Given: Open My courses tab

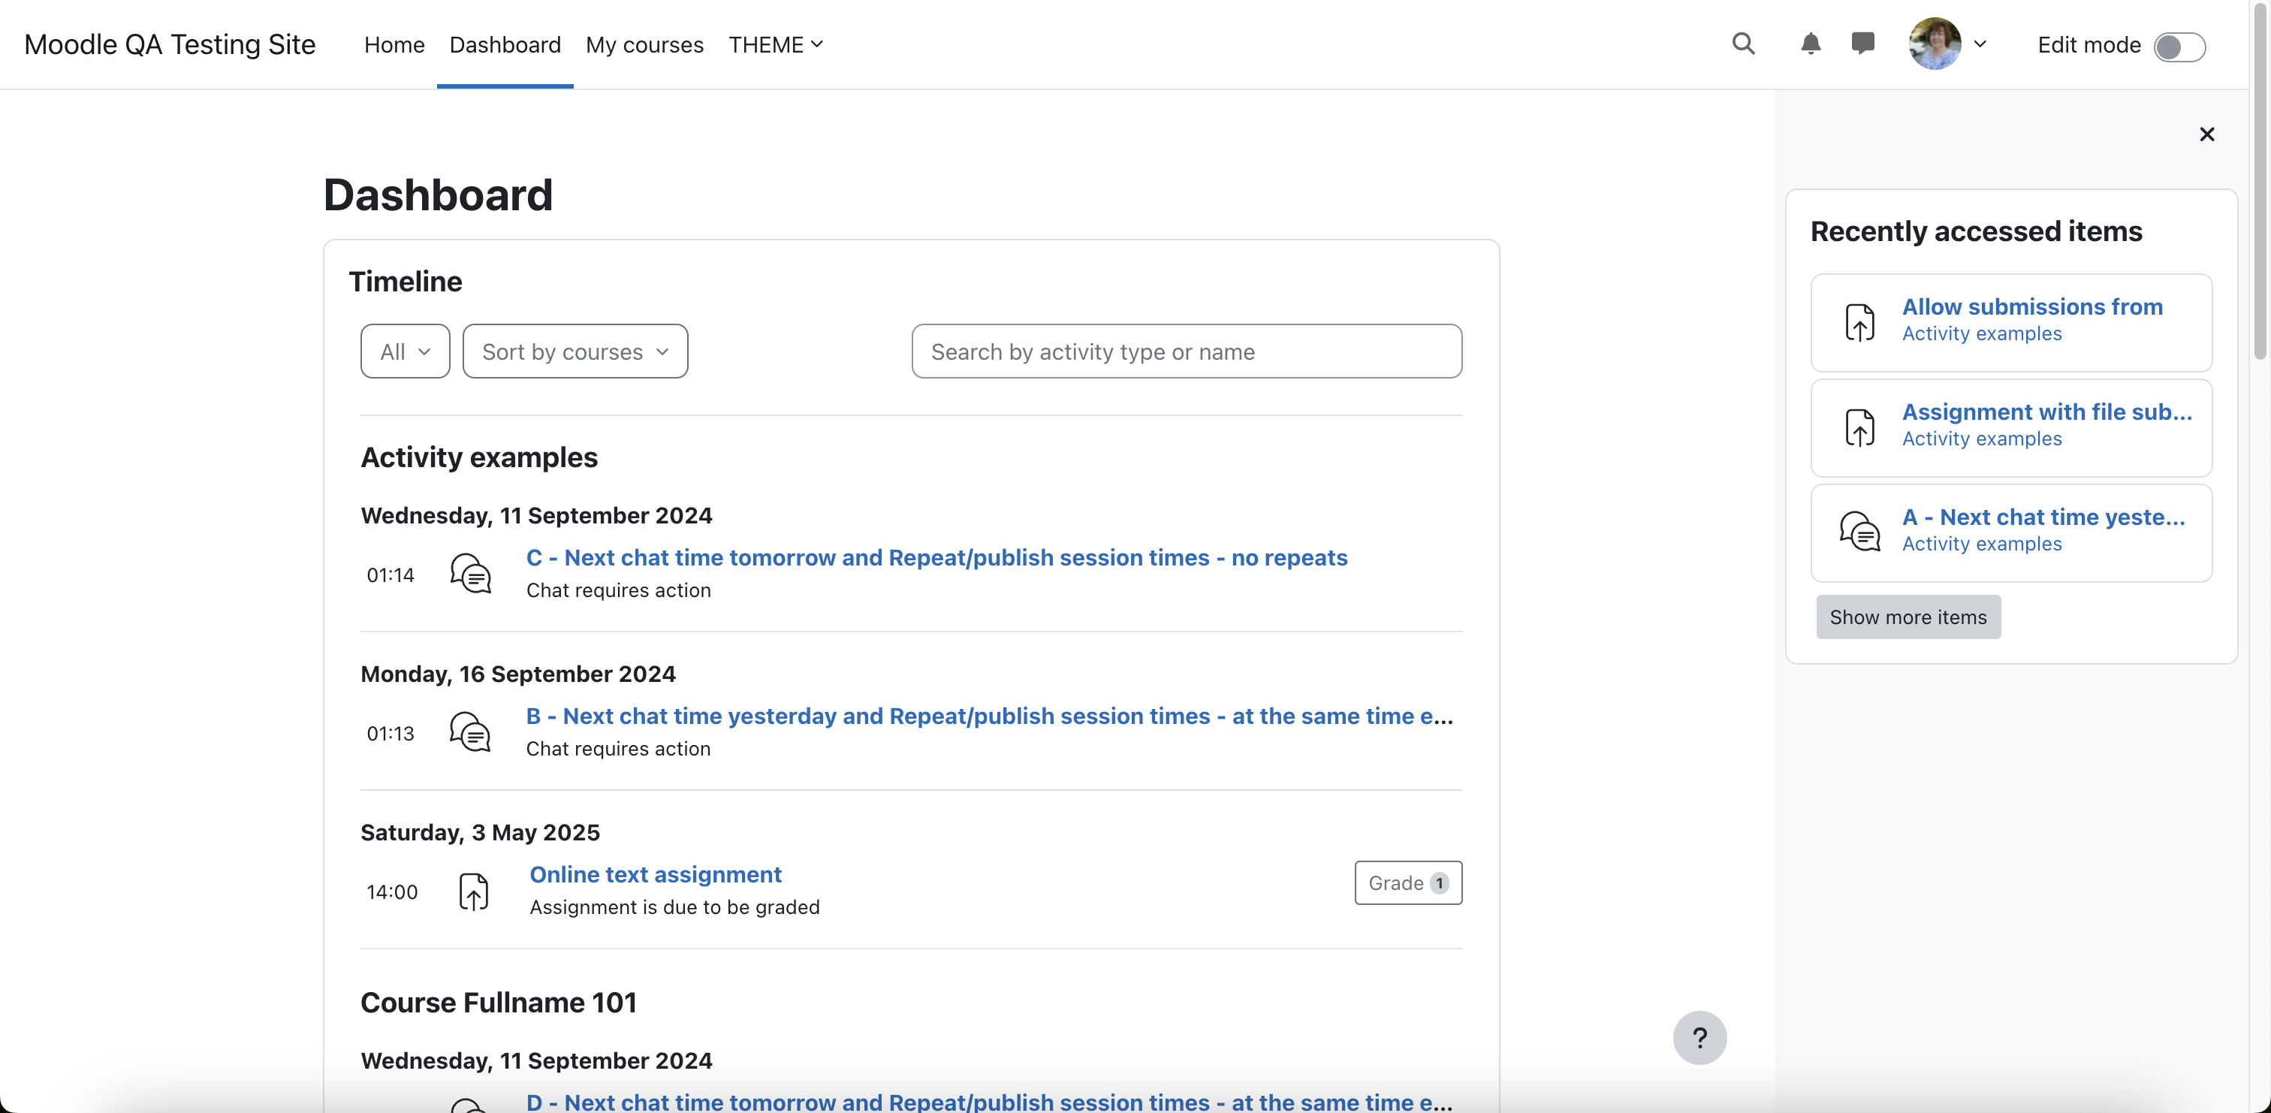Looking at the screenshot, I should 644,44.
